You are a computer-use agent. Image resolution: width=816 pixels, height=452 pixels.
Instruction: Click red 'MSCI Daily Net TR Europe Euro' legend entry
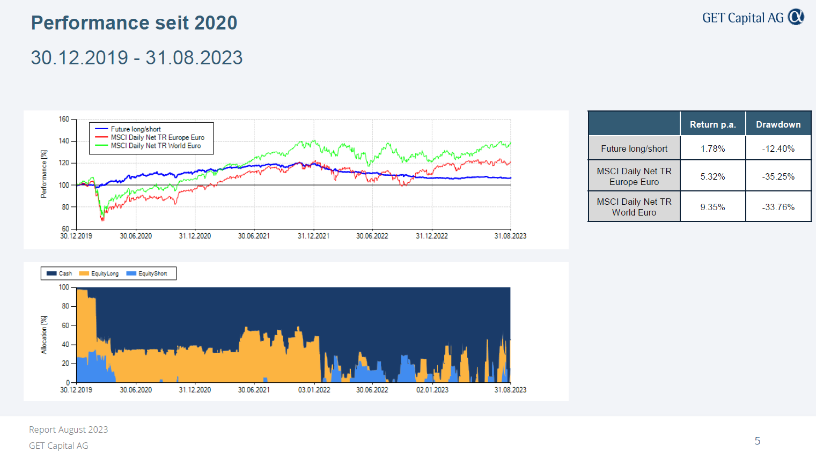(x=150, y=137)
